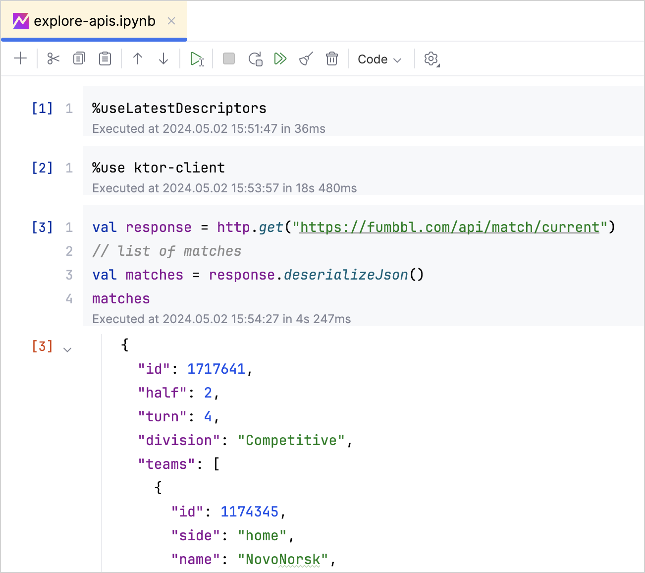The height and width of the screenshot is (573, 645).
Task: Collapse the output of cell [3]
Action: coord(67,349)
